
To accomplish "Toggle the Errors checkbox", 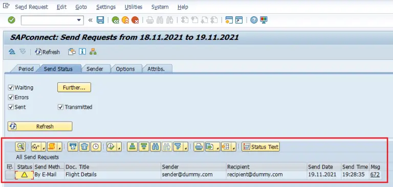I will (11, 98).
